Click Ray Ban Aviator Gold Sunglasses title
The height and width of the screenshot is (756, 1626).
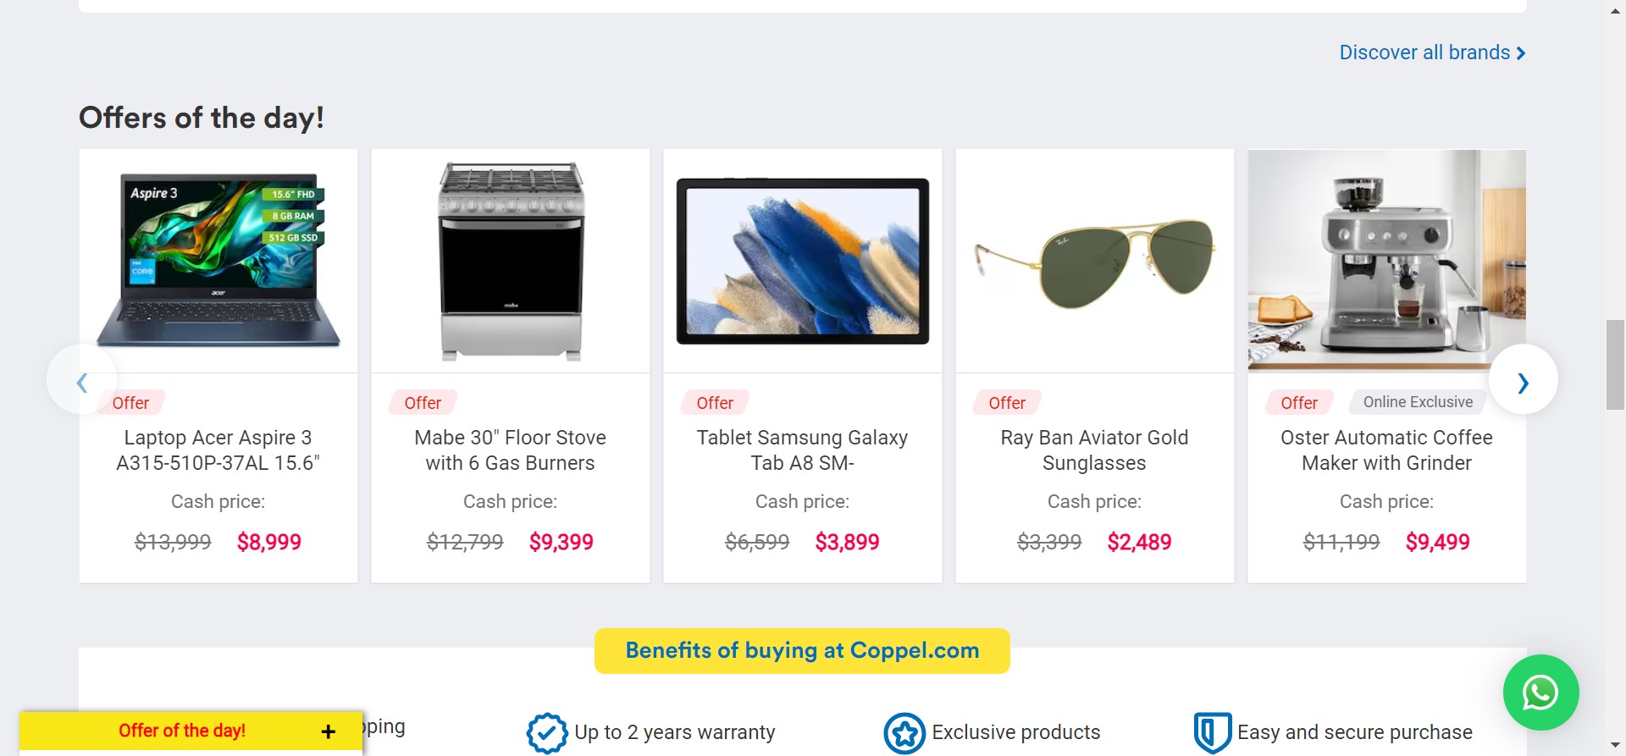[x=1095, y=450]
